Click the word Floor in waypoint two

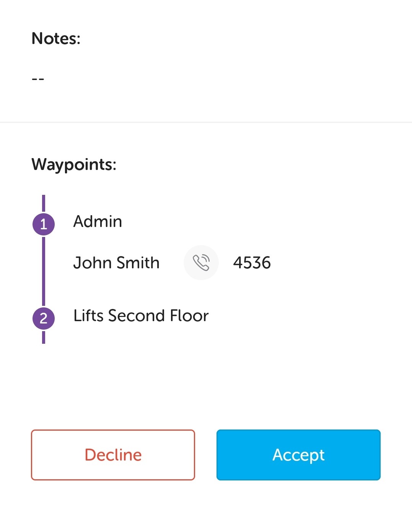click(189, 316)
